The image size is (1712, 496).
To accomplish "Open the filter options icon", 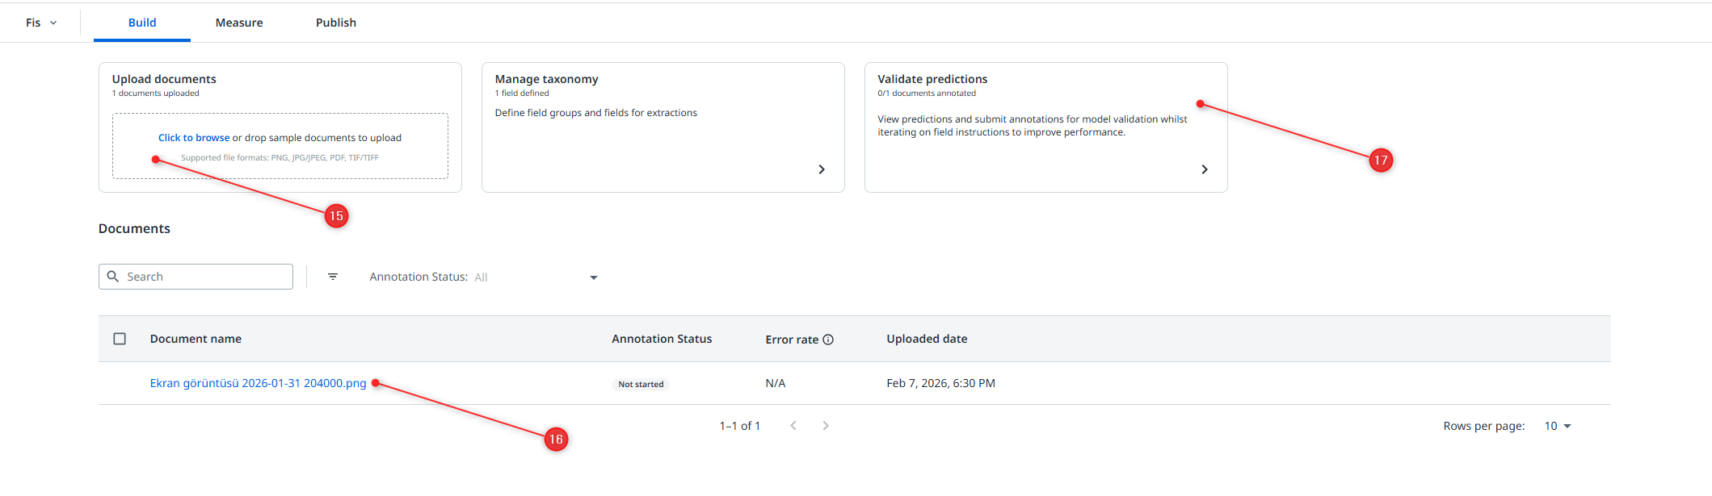I will (x=333, y=277).
